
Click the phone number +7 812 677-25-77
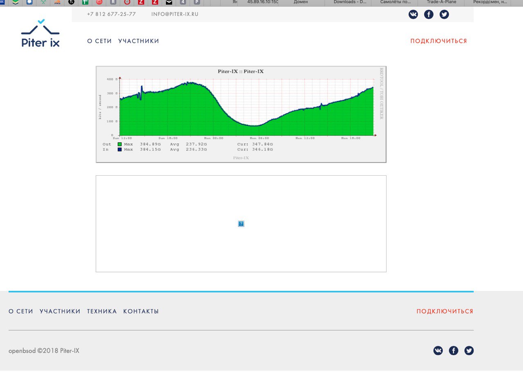coord(111,14)
